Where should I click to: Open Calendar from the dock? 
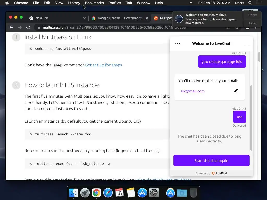point(119,193)
